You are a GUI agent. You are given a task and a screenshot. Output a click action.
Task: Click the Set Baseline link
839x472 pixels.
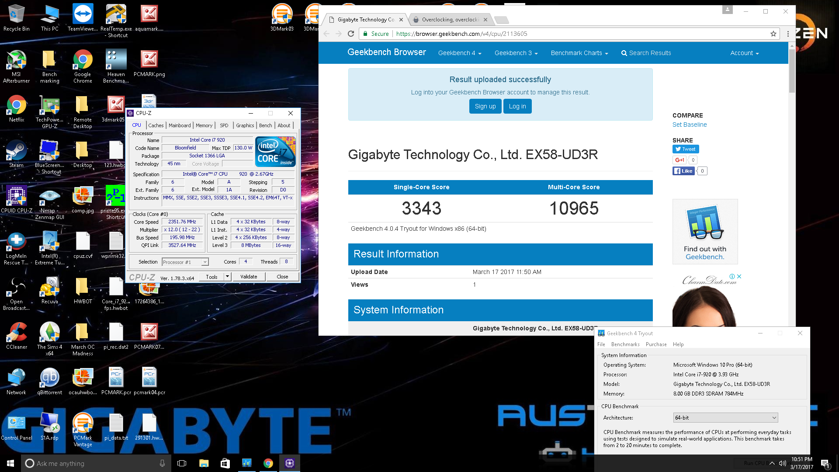(x=689, y=125)
